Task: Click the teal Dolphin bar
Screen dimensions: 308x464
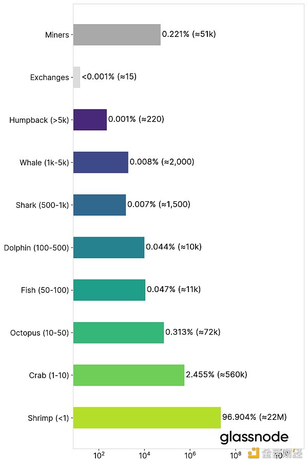Action: coord(109,247)
